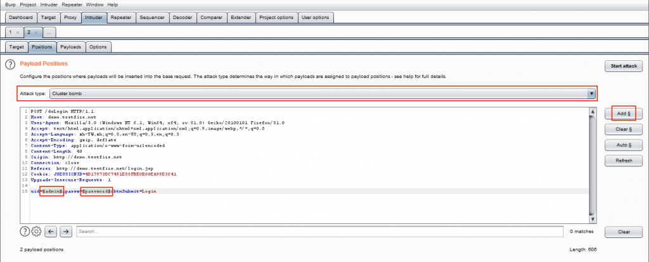Open the Burp menu
Screen dimensions: 649x262
point(10,4)
